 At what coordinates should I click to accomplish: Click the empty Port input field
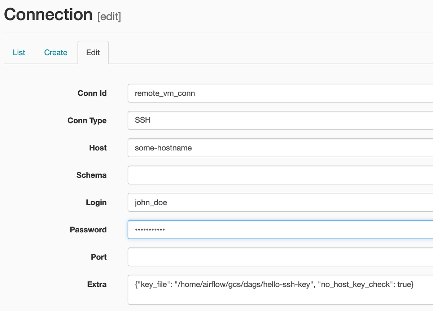tap(253, 257)
